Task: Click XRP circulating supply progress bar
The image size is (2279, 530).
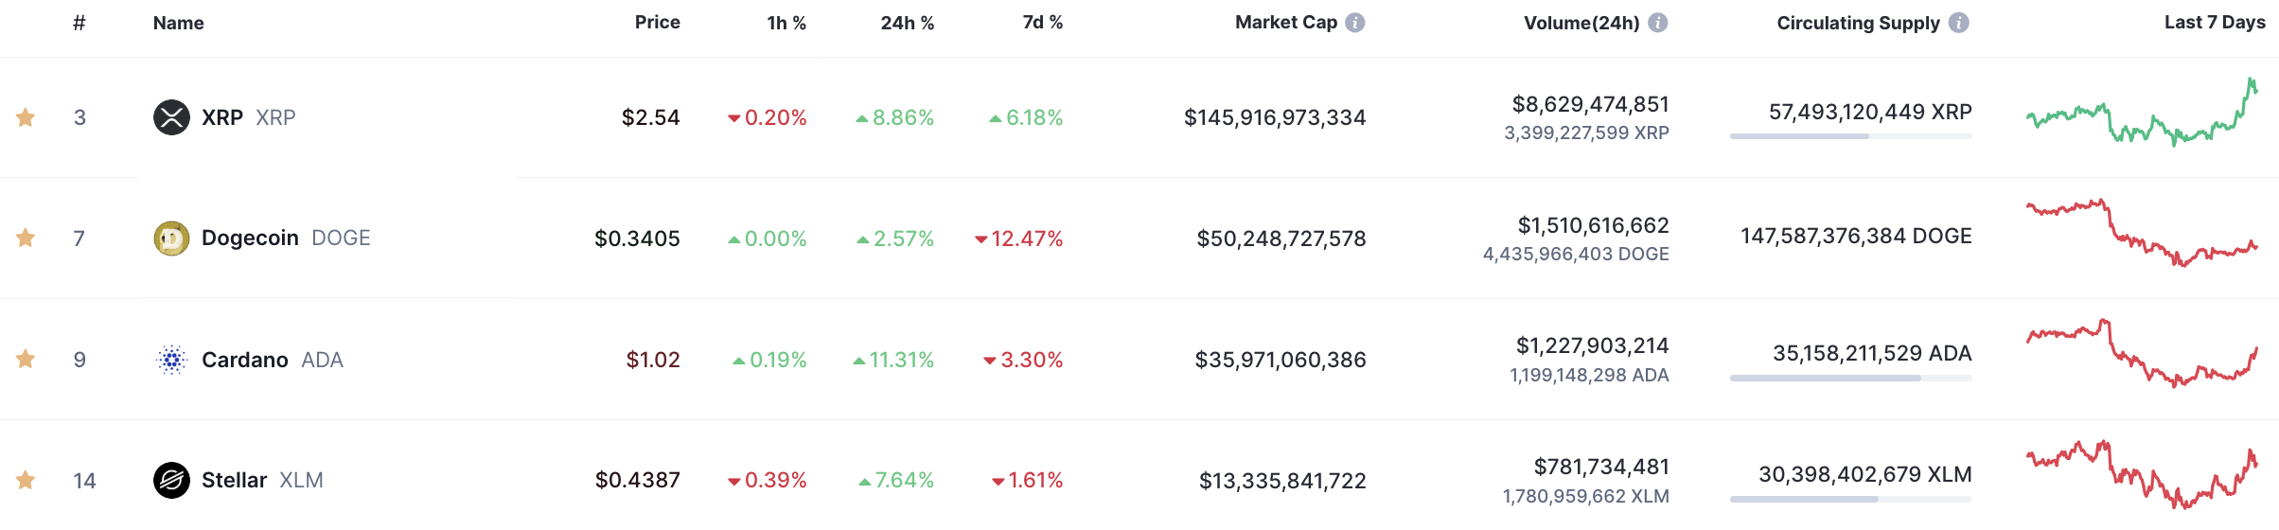Action: (1850, 136)
